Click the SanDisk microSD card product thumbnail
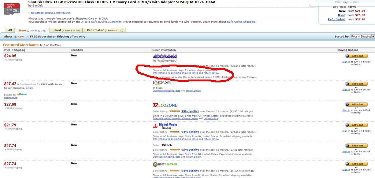This screenshot has height=178, width=375. click(12, 9)
